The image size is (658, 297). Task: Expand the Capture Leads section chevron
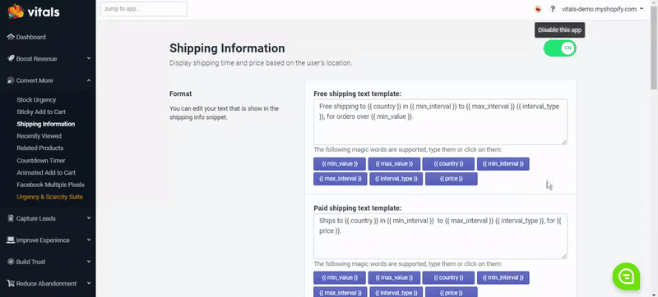pyautogui.click(x=89, y=218)
